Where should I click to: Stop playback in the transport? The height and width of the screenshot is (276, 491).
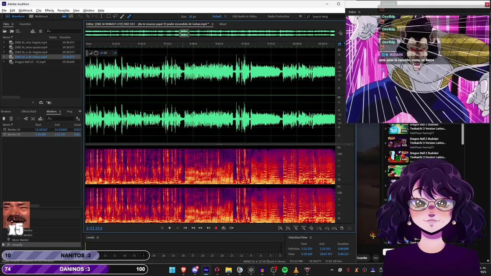point(162,228)
